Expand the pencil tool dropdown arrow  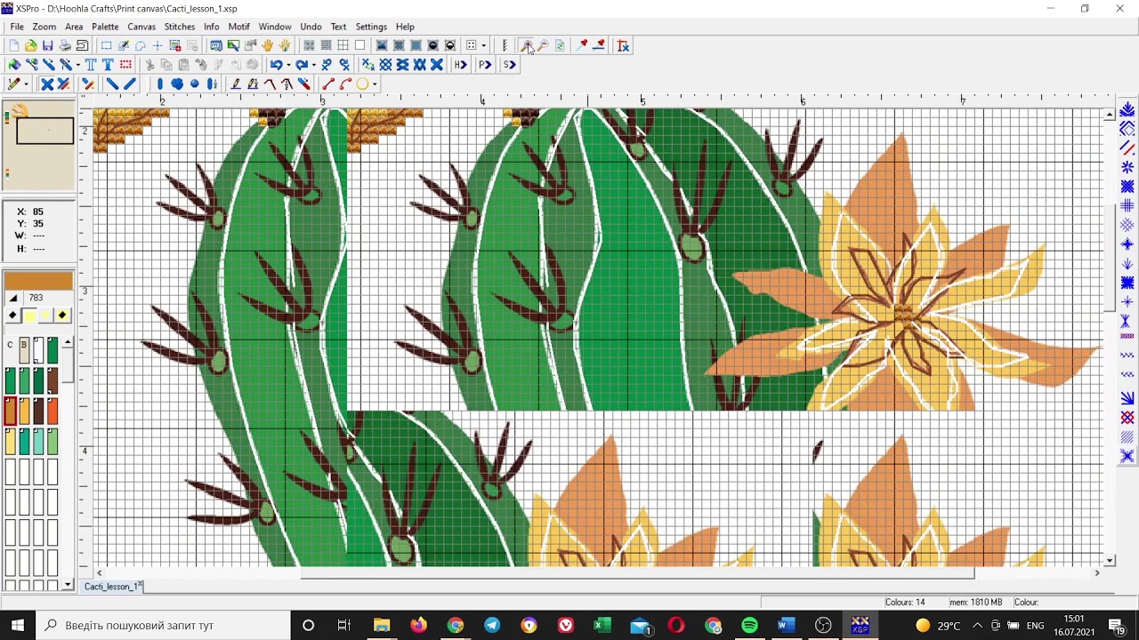coord(26,84)
